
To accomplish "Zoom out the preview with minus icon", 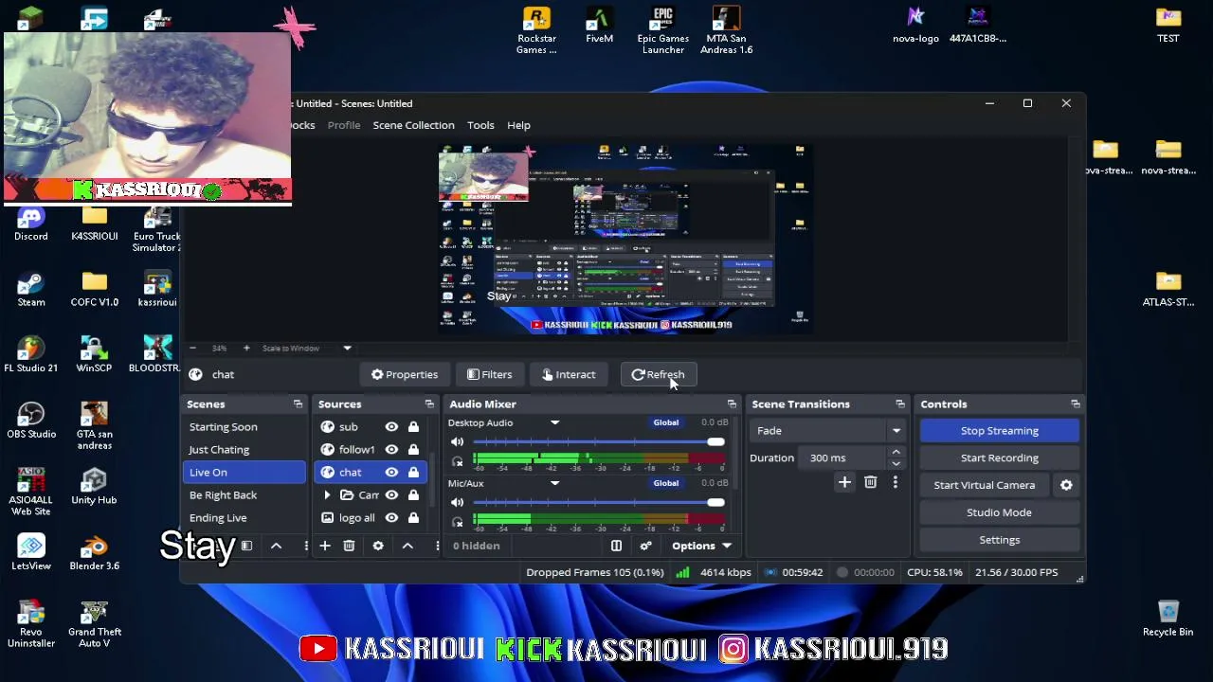I will [193, 349].
